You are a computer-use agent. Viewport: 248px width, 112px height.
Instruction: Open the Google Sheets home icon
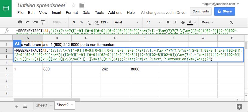[x=6, y=8]
